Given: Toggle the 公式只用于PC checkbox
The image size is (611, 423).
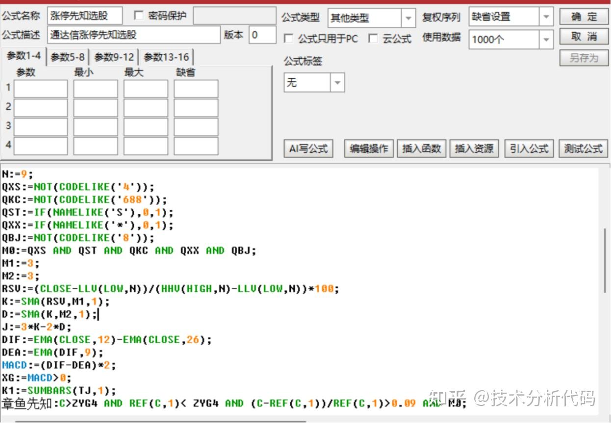Looking at the screenshot, I should (289, 38).
